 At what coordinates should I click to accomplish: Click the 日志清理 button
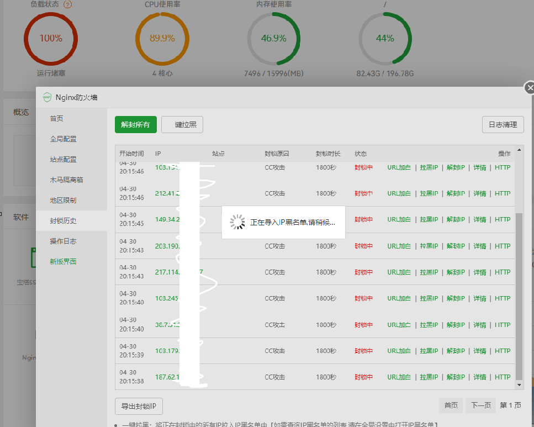click(503, 125)
